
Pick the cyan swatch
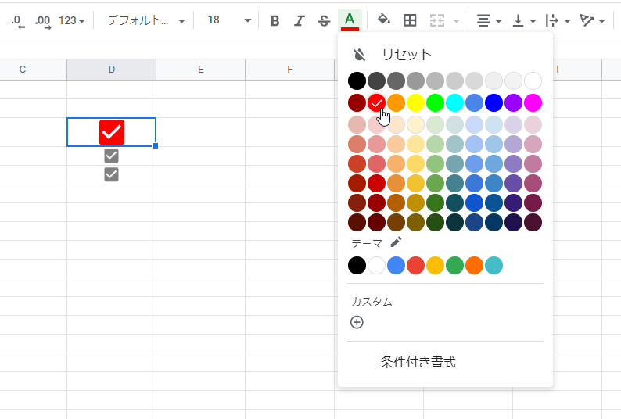click(454, 103)
